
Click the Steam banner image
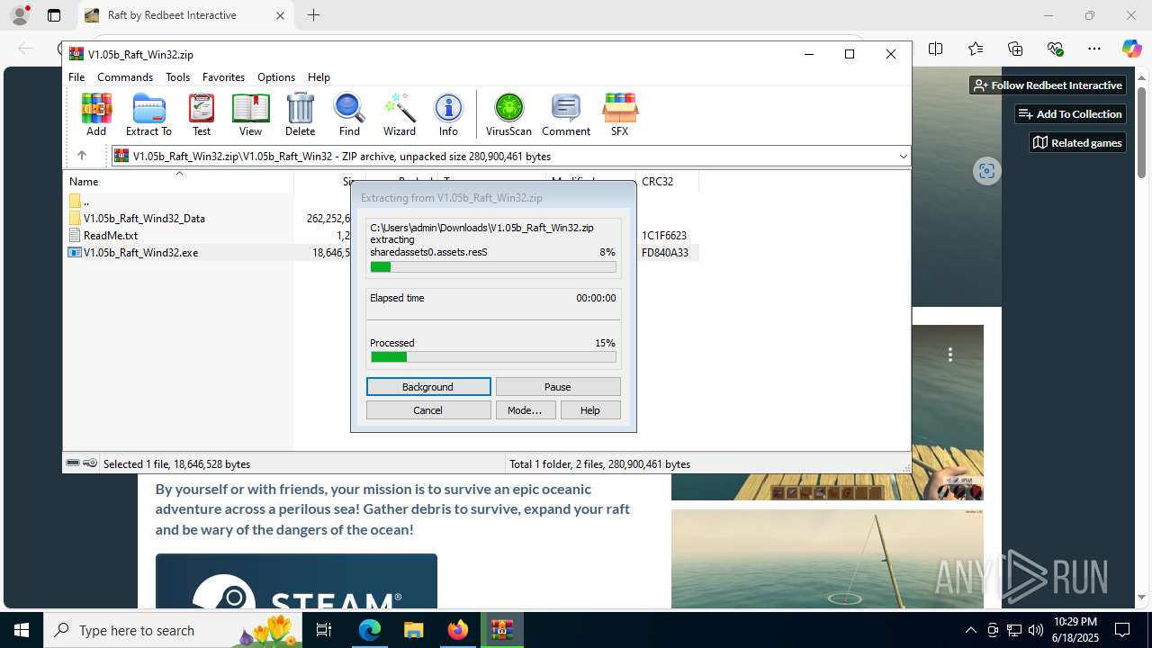(x=296, y=581)
